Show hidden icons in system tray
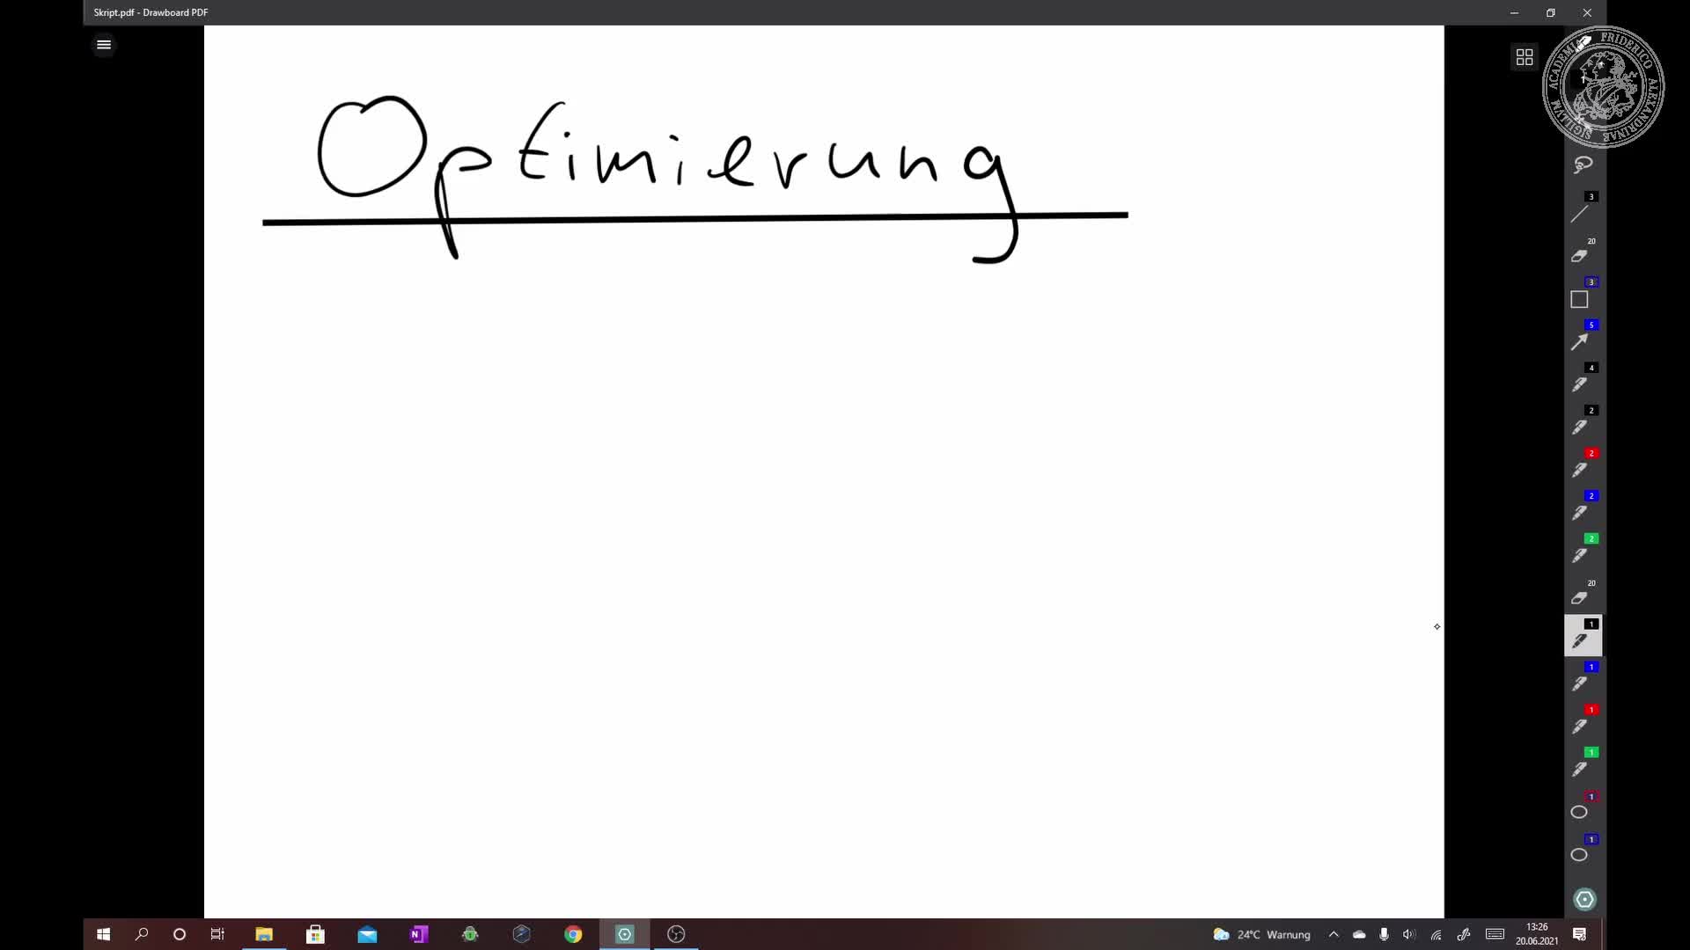Image resolution: width=1690 pixels, height=950 pixels. [1334, 934]
